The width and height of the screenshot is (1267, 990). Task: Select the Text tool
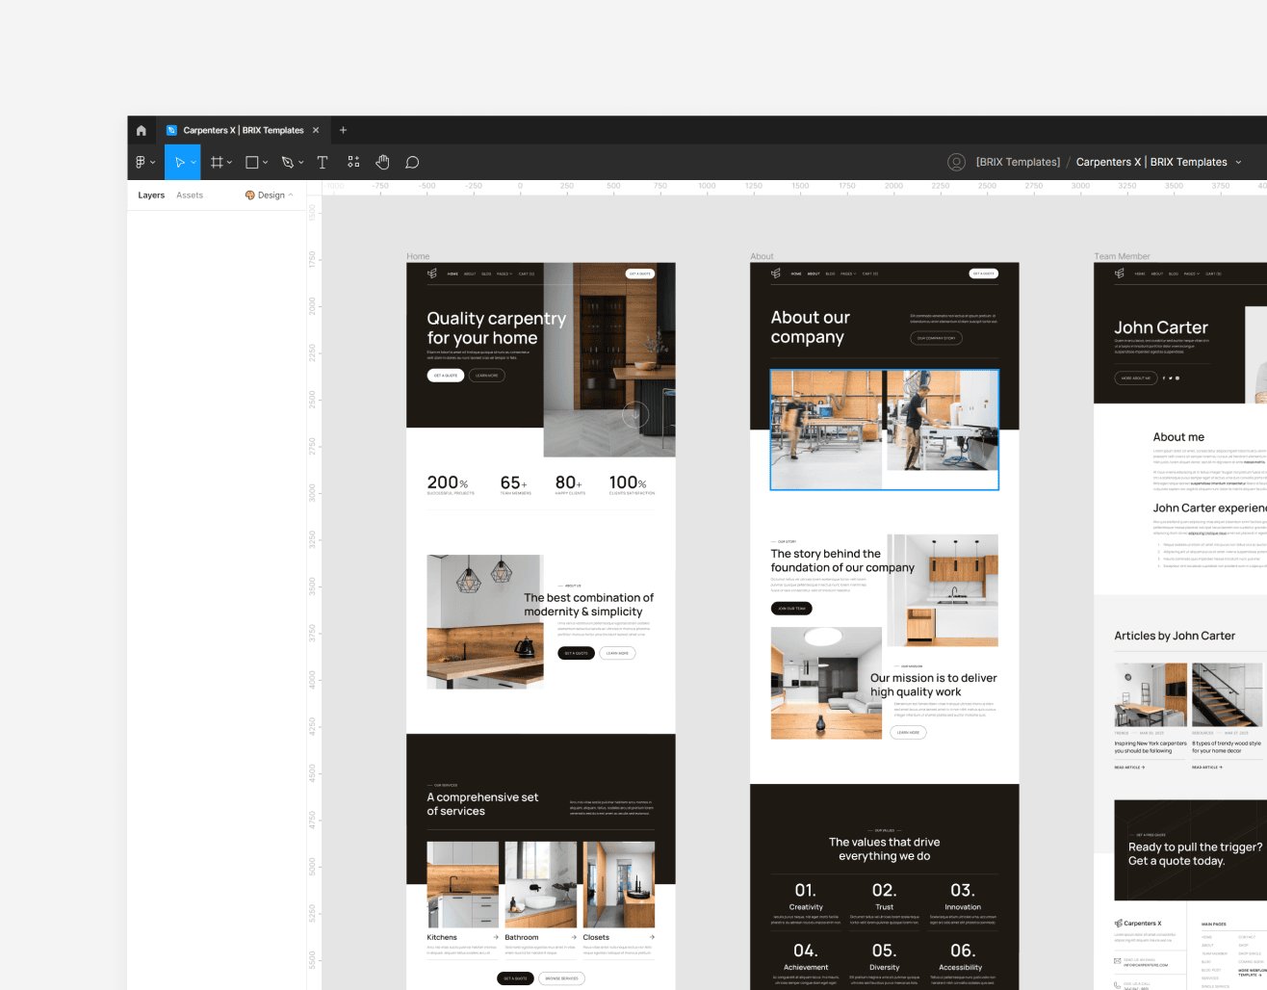[x=322, y=162]
